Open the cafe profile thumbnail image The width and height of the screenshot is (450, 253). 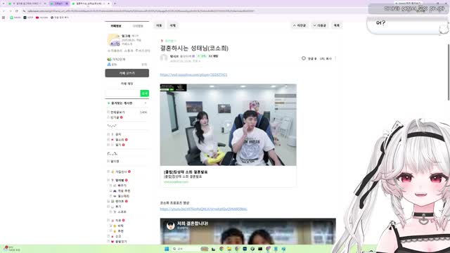[x=113, y=40]
